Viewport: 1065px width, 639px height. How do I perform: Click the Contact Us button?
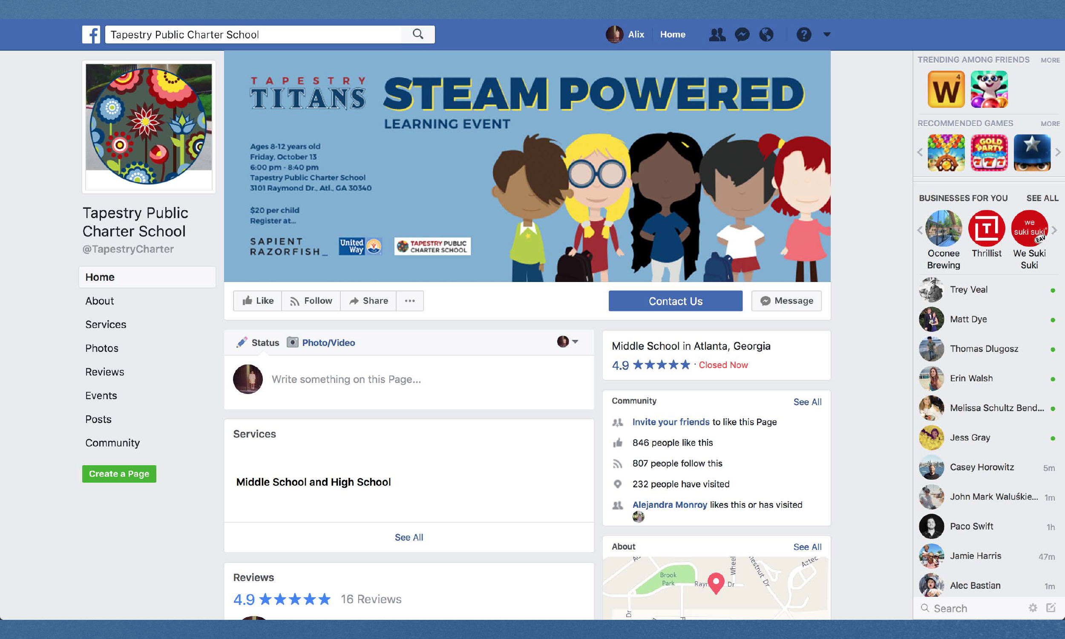pyautogui.click(x=675, y=301)
